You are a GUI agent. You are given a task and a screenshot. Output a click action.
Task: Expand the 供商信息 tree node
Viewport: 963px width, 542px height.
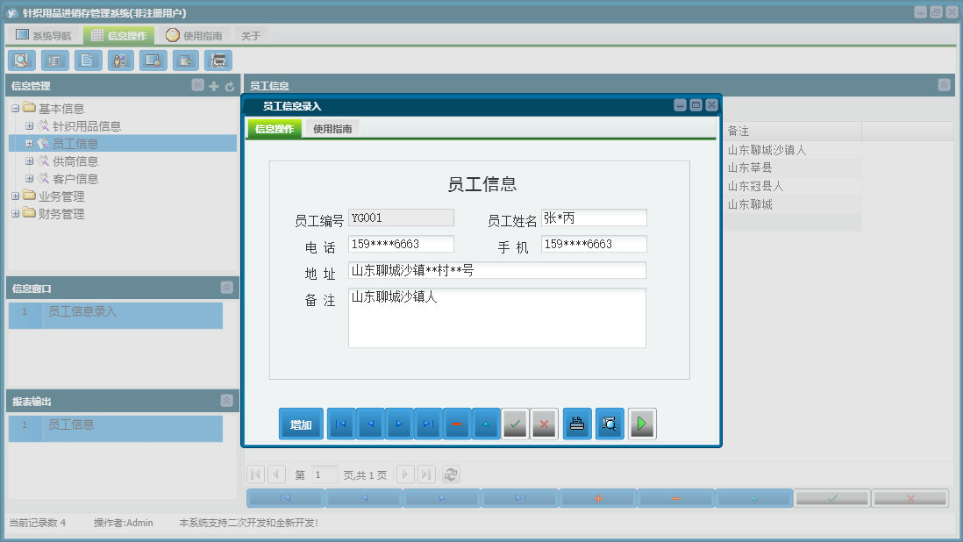pyautogui.click(x=29, y=160)
